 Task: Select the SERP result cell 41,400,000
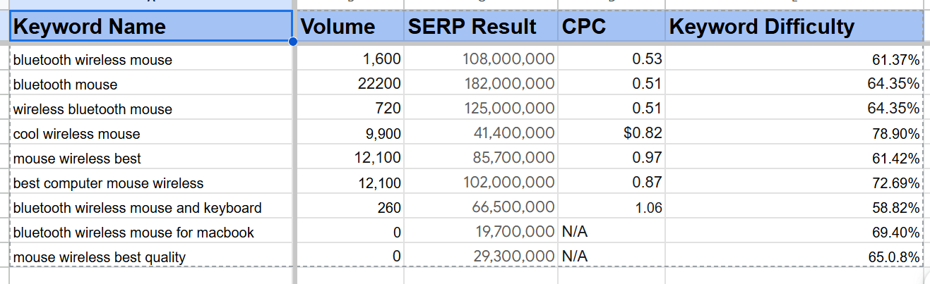[x=480, y=134]
